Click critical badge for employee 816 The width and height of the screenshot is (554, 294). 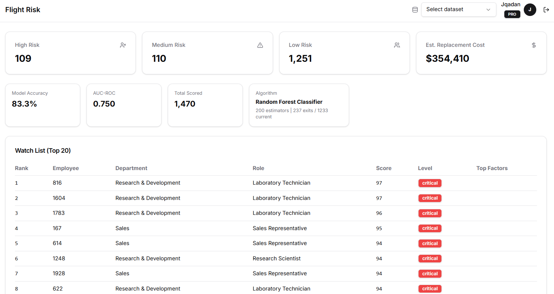coord(430,183)
